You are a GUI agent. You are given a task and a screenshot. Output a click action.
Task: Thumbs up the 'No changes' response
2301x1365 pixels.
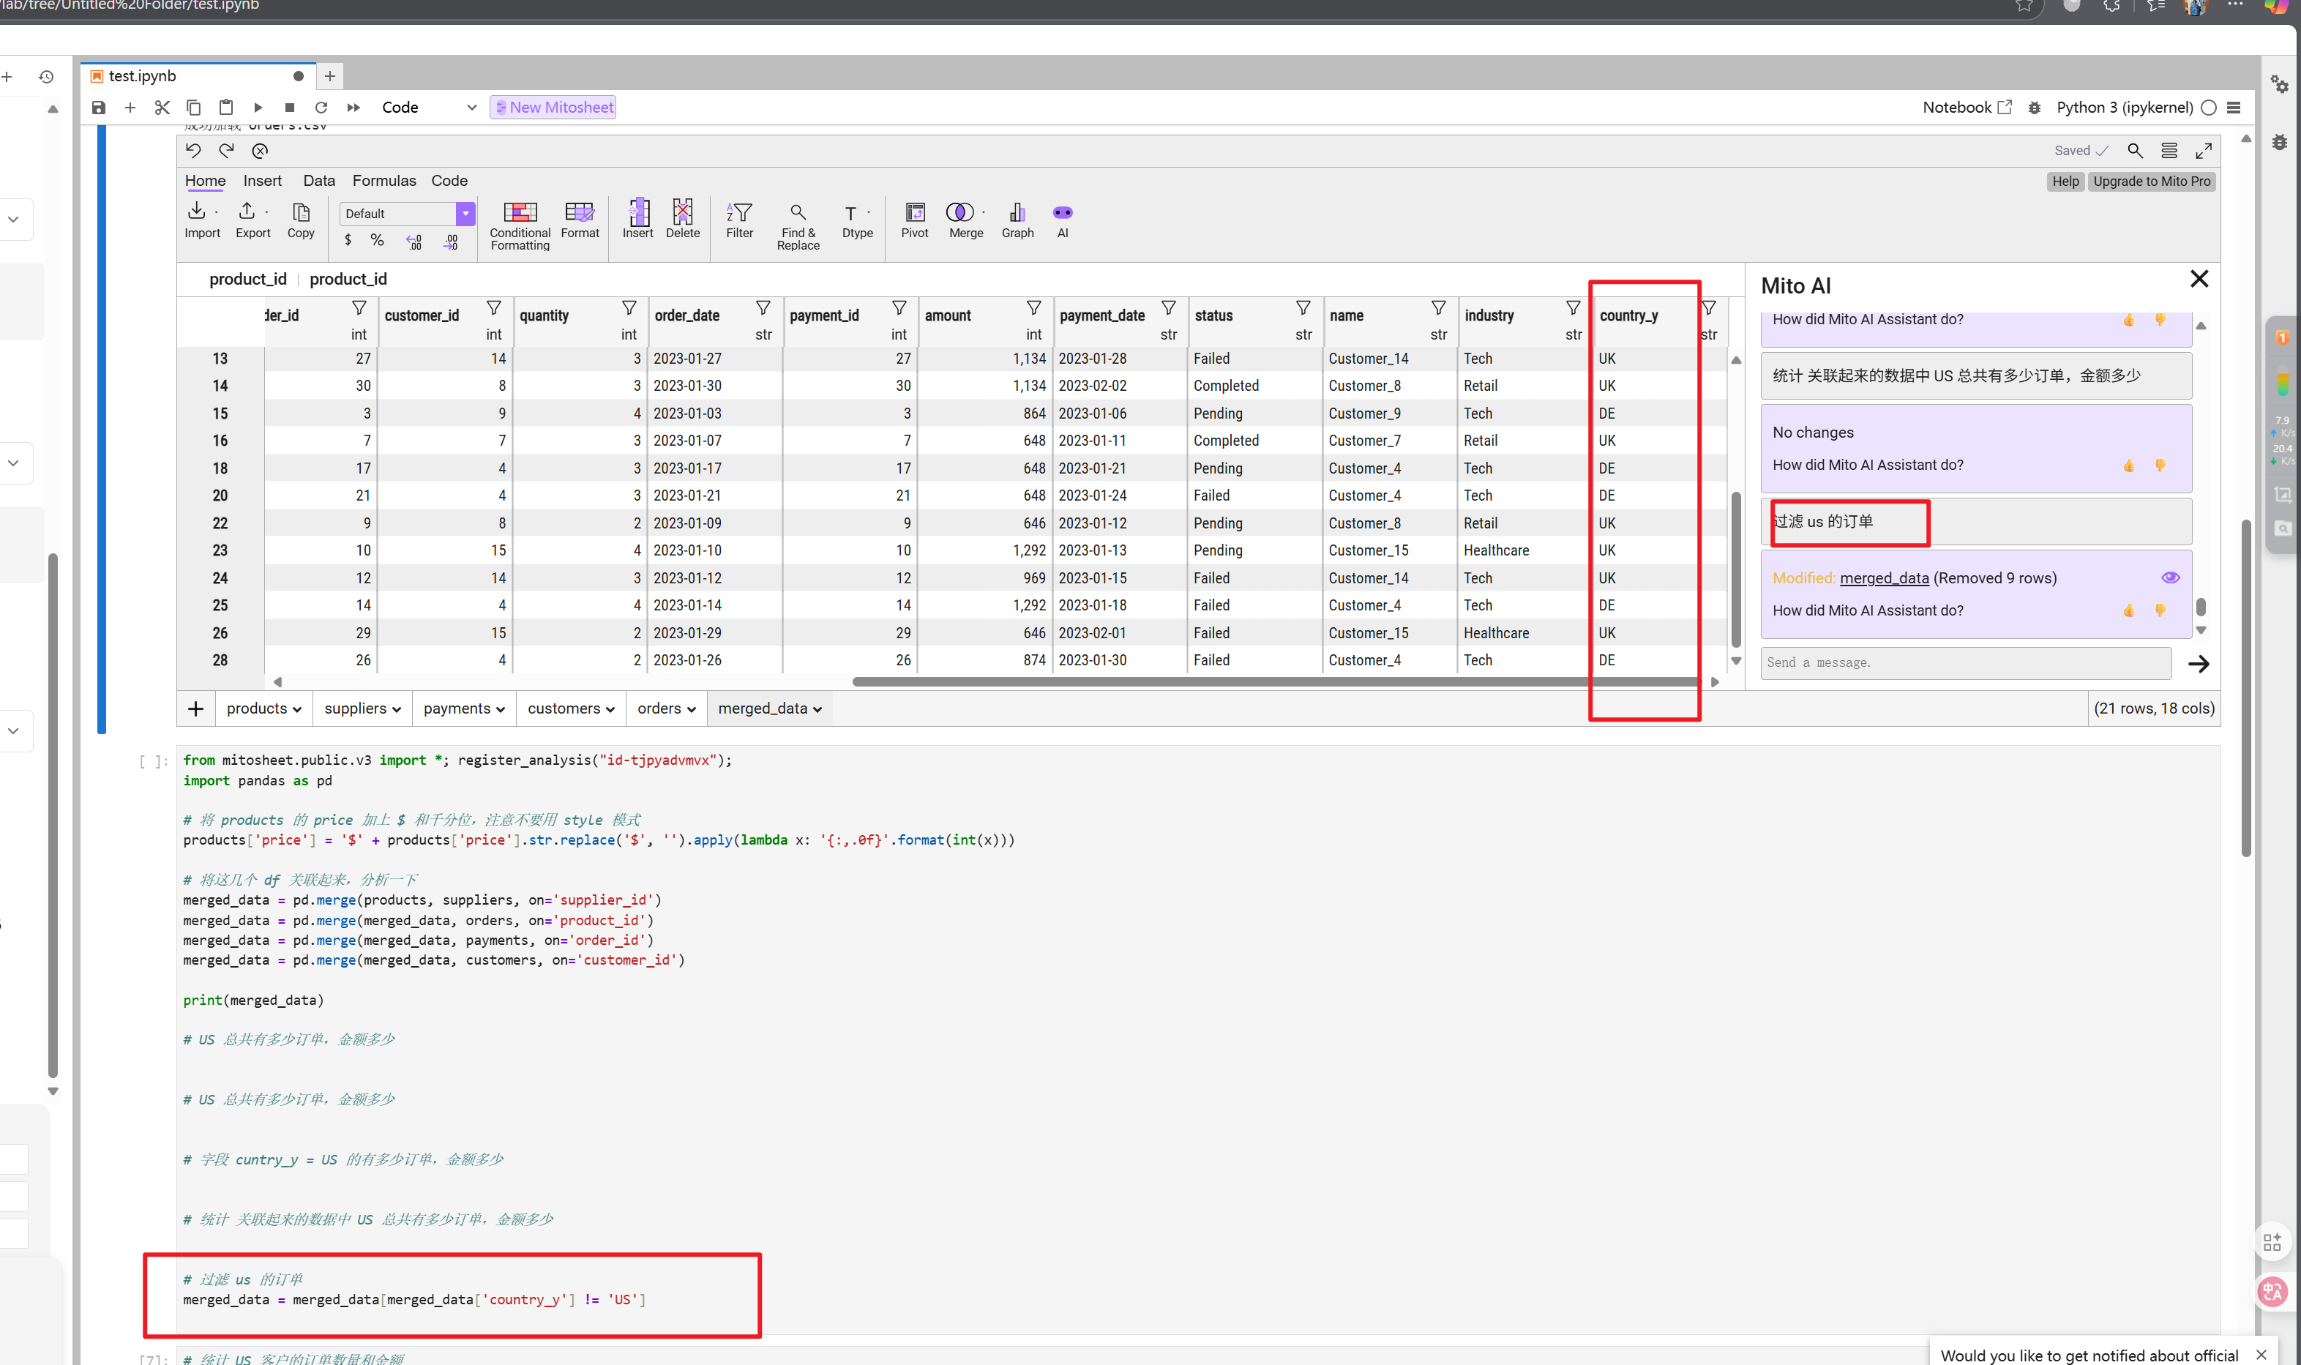[x=2129, y=465]
